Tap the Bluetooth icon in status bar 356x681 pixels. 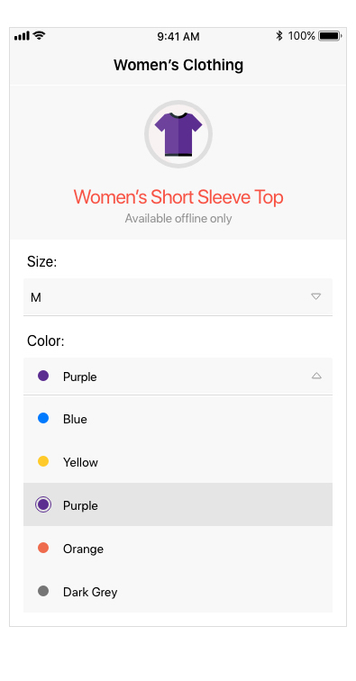click(x=279, y=36)
